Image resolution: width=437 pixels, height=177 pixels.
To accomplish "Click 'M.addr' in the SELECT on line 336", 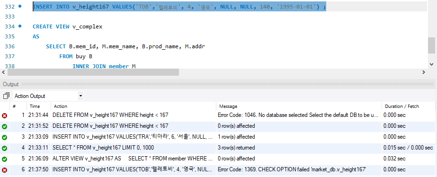I will click(x=195, y=46).
